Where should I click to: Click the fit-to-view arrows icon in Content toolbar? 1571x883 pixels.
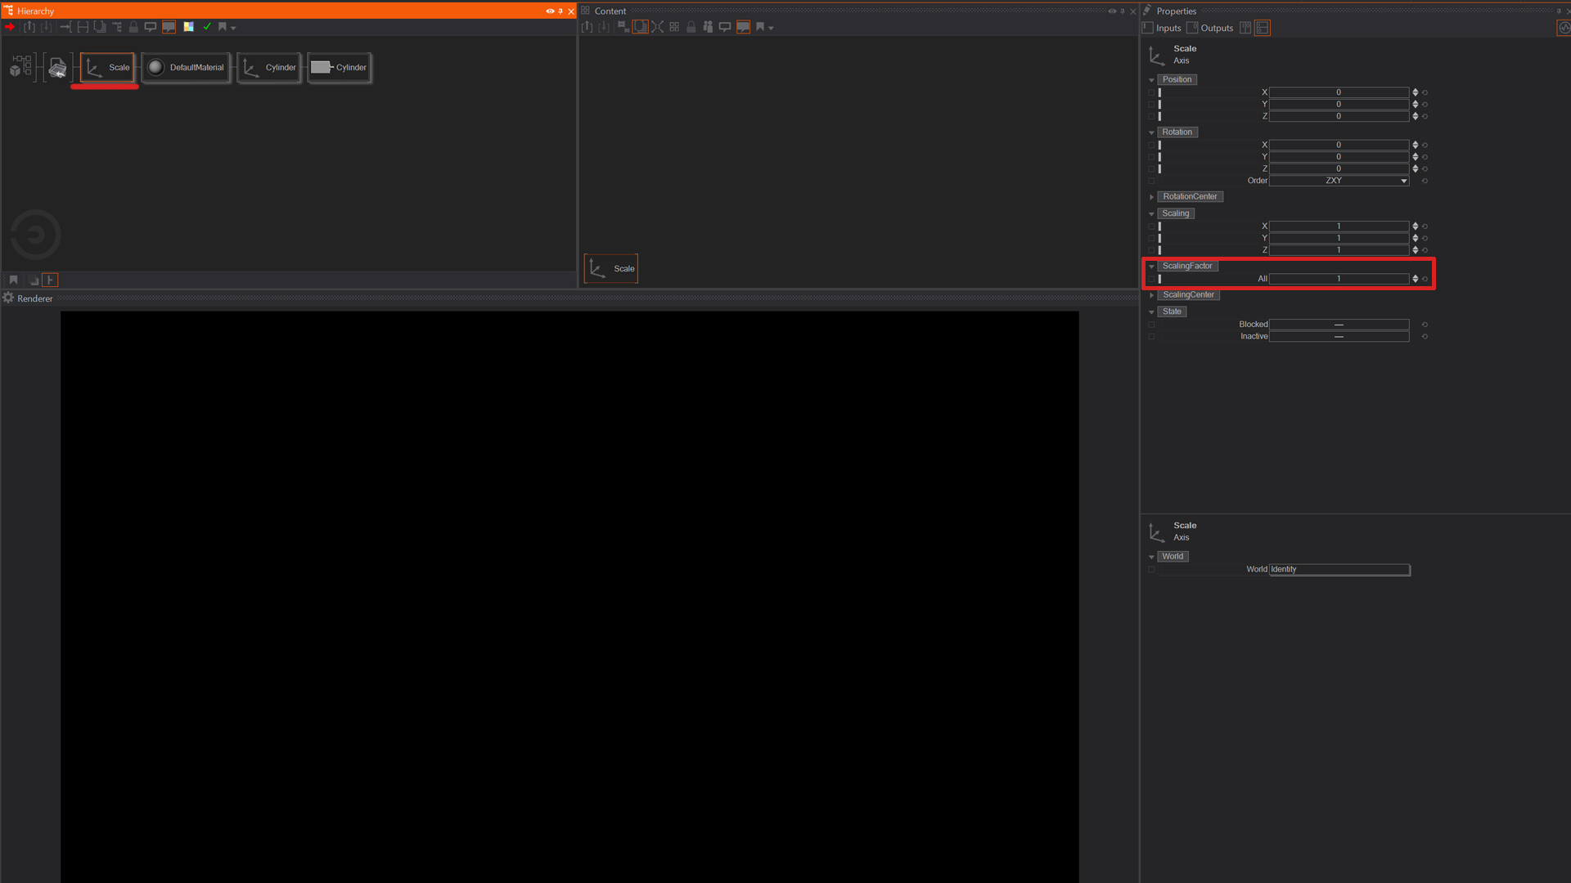point(657,27)
